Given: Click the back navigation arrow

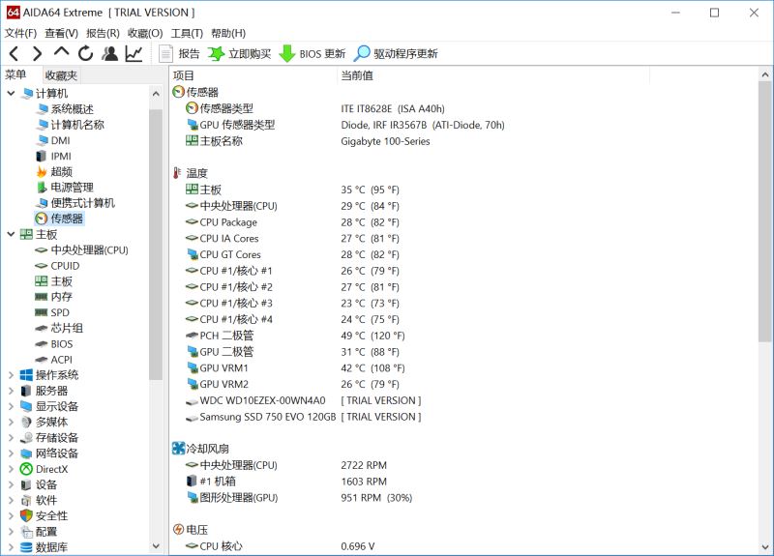Looking at the screenshot, I should point(14,53).
